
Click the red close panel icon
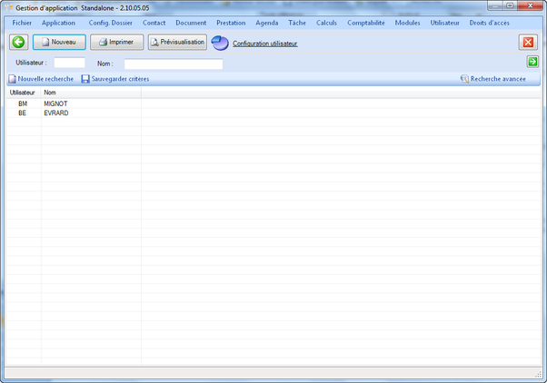point(527,43)
